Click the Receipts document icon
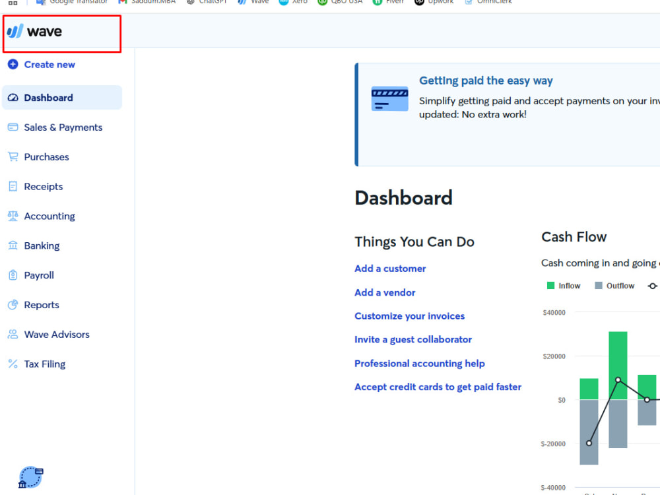660x495 pixels. click(13, 187)
